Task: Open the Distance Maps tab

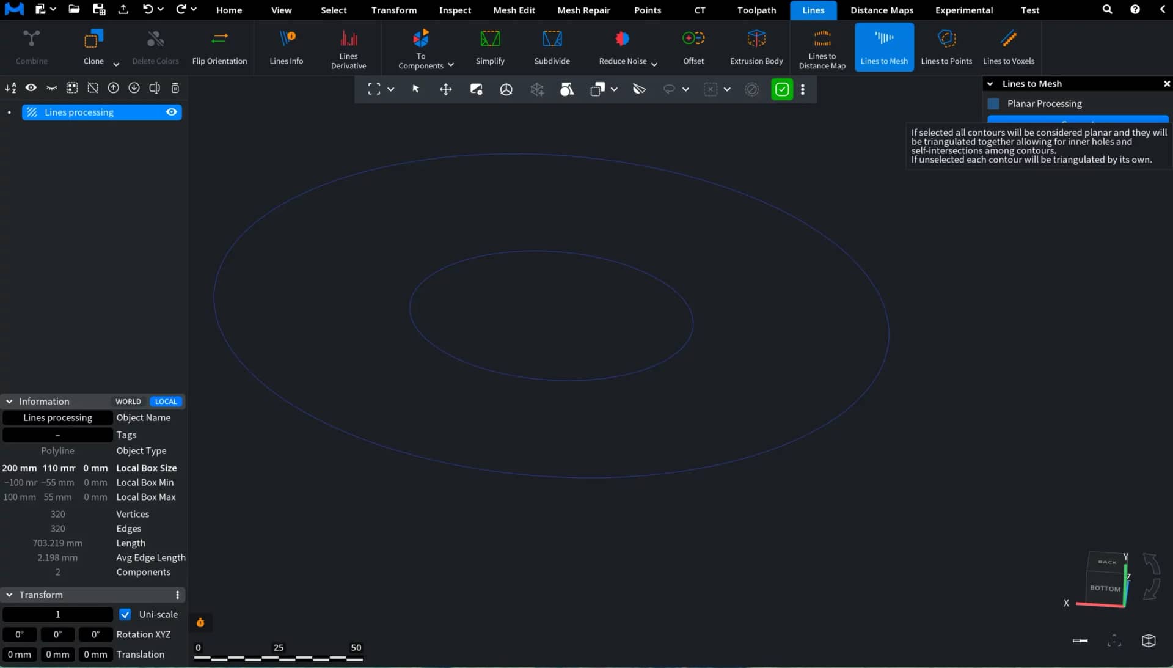Action: (x=882, y=10)
